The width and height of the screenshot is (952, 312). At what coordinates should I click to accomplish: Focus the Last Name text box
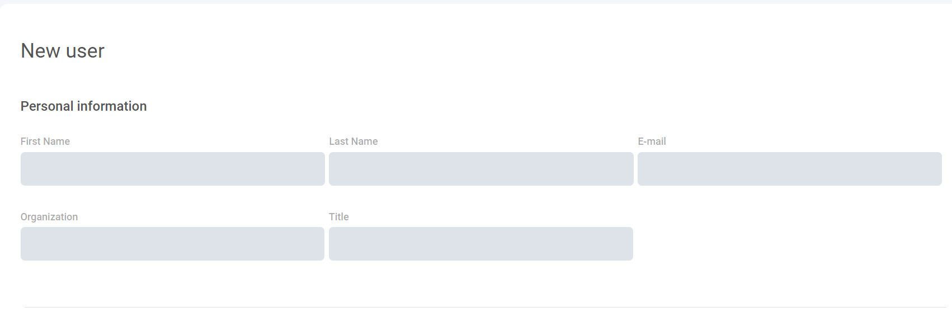(481, 169)
